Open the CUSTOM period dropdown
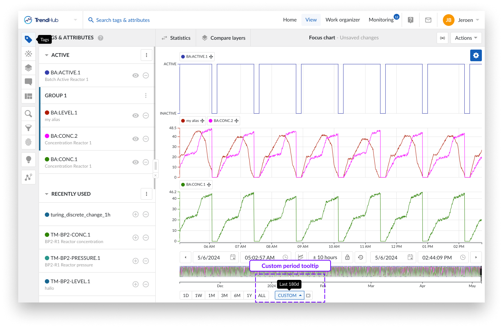The image size is (503, 328). pos(289,296)
